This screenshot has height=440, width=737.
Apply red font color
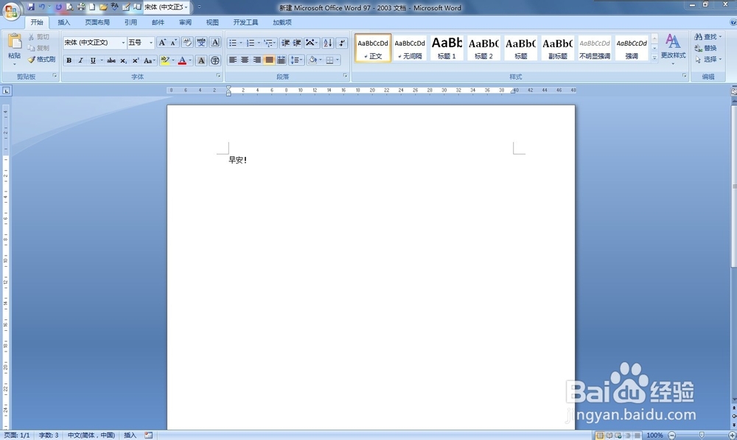(182, 60)
